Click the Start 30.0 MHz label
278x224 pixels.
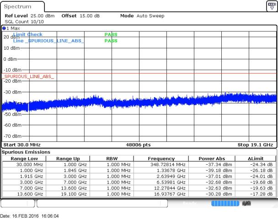pyautogui.click(x=22, y=145)
